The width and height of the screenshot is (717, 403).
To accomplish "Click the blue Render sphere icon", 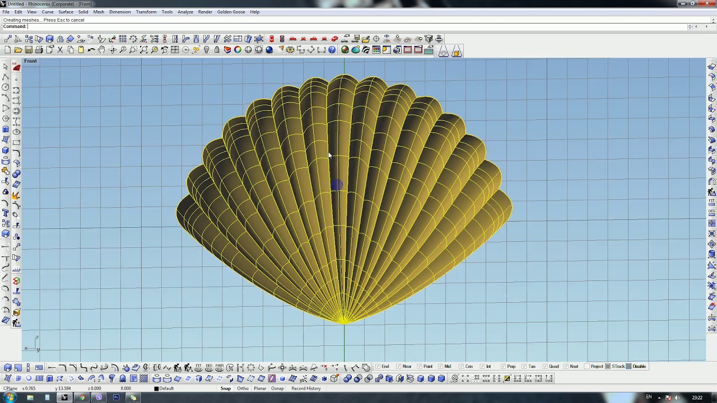I will (x=269, y=50).
